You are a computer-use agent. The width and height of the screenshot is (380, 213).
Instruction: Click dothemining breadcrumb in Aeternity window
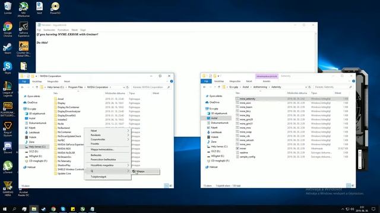[260, 87]
